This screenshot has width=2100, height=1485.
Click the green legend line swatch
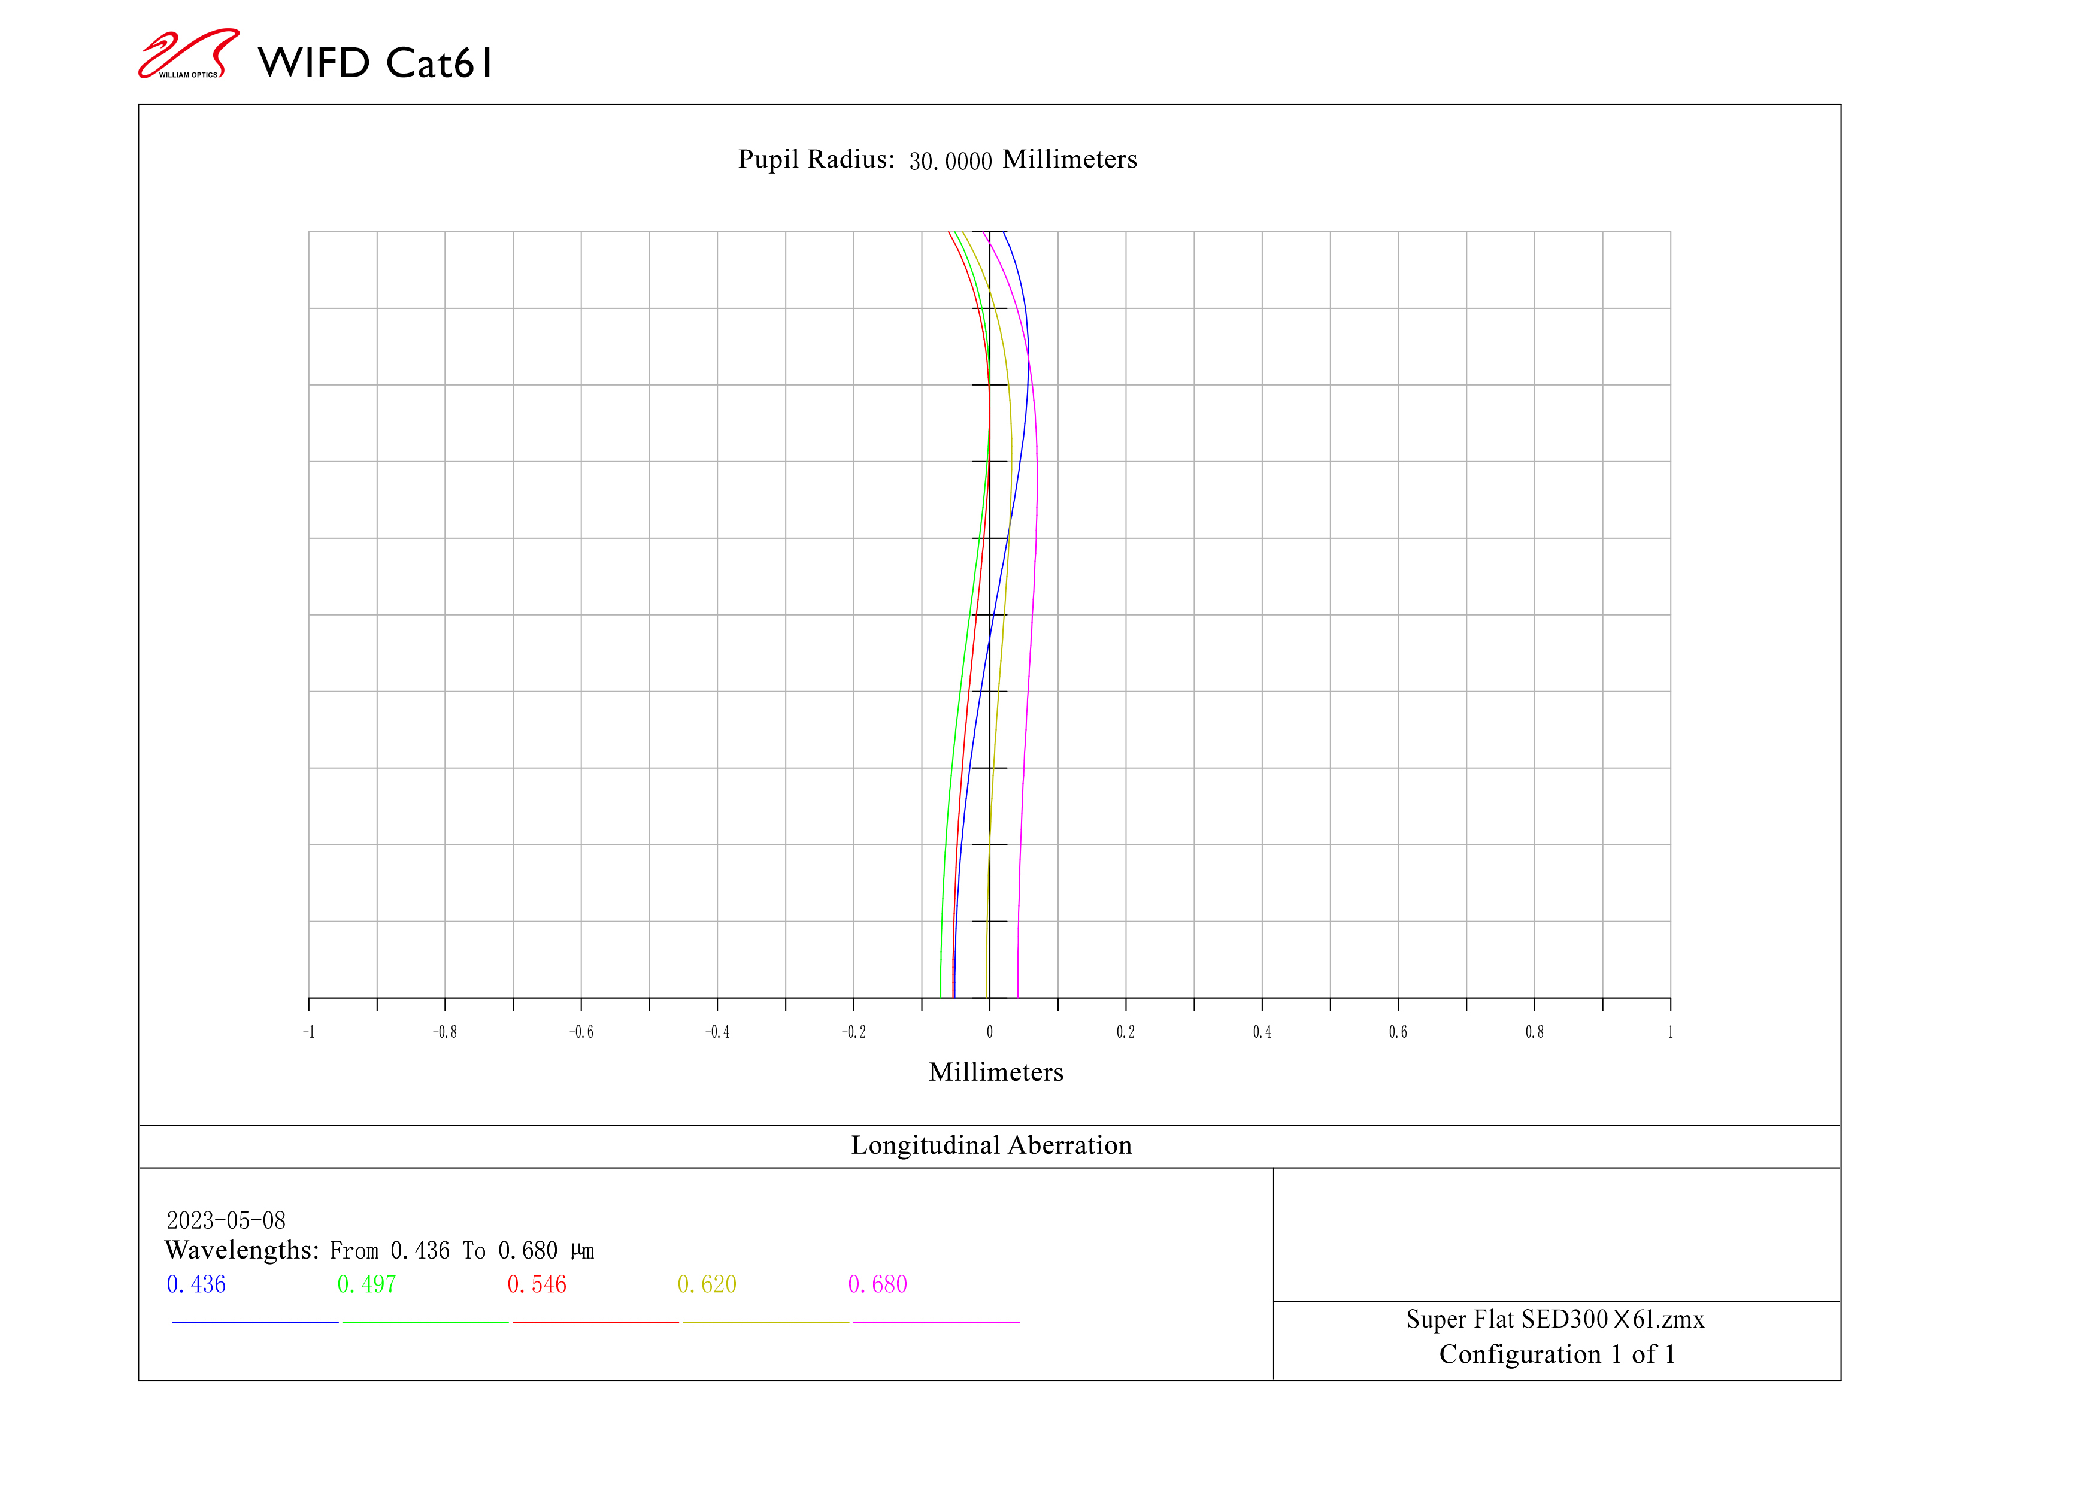click(425, 1322)
